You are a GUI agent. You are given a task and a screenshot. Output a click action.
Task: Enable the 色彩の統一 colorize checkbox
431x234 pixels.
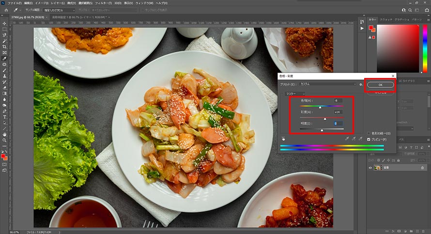point(369,133)
